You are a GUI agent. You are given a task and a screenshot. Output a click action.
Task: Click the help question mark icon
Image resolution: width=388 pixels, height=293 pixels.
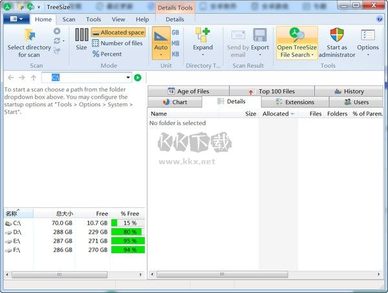click(380, 19)
